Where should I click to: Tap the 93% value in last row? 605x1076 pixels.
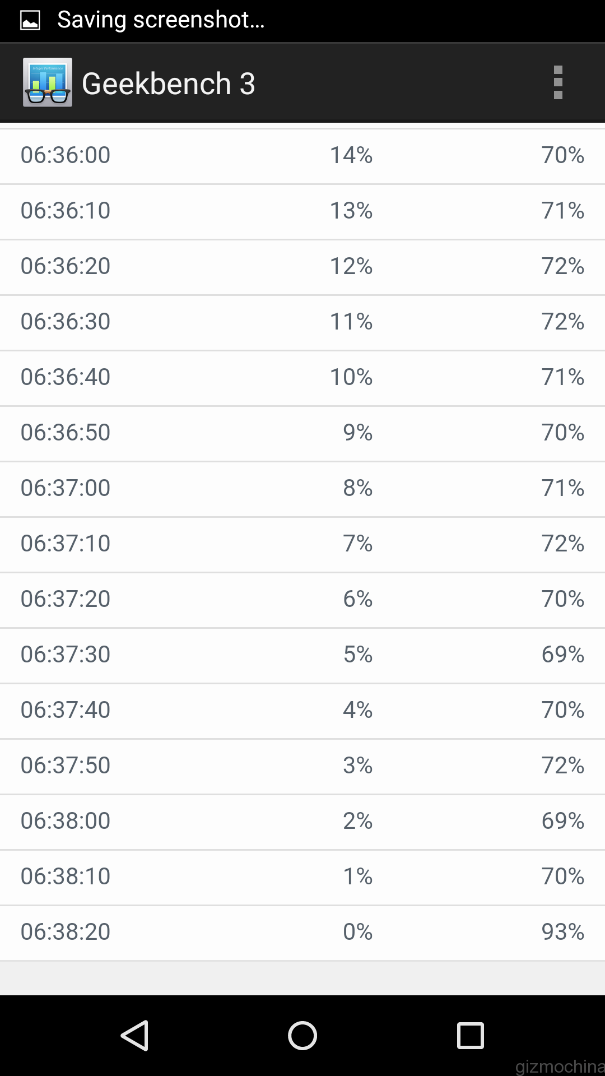point(562,932)
